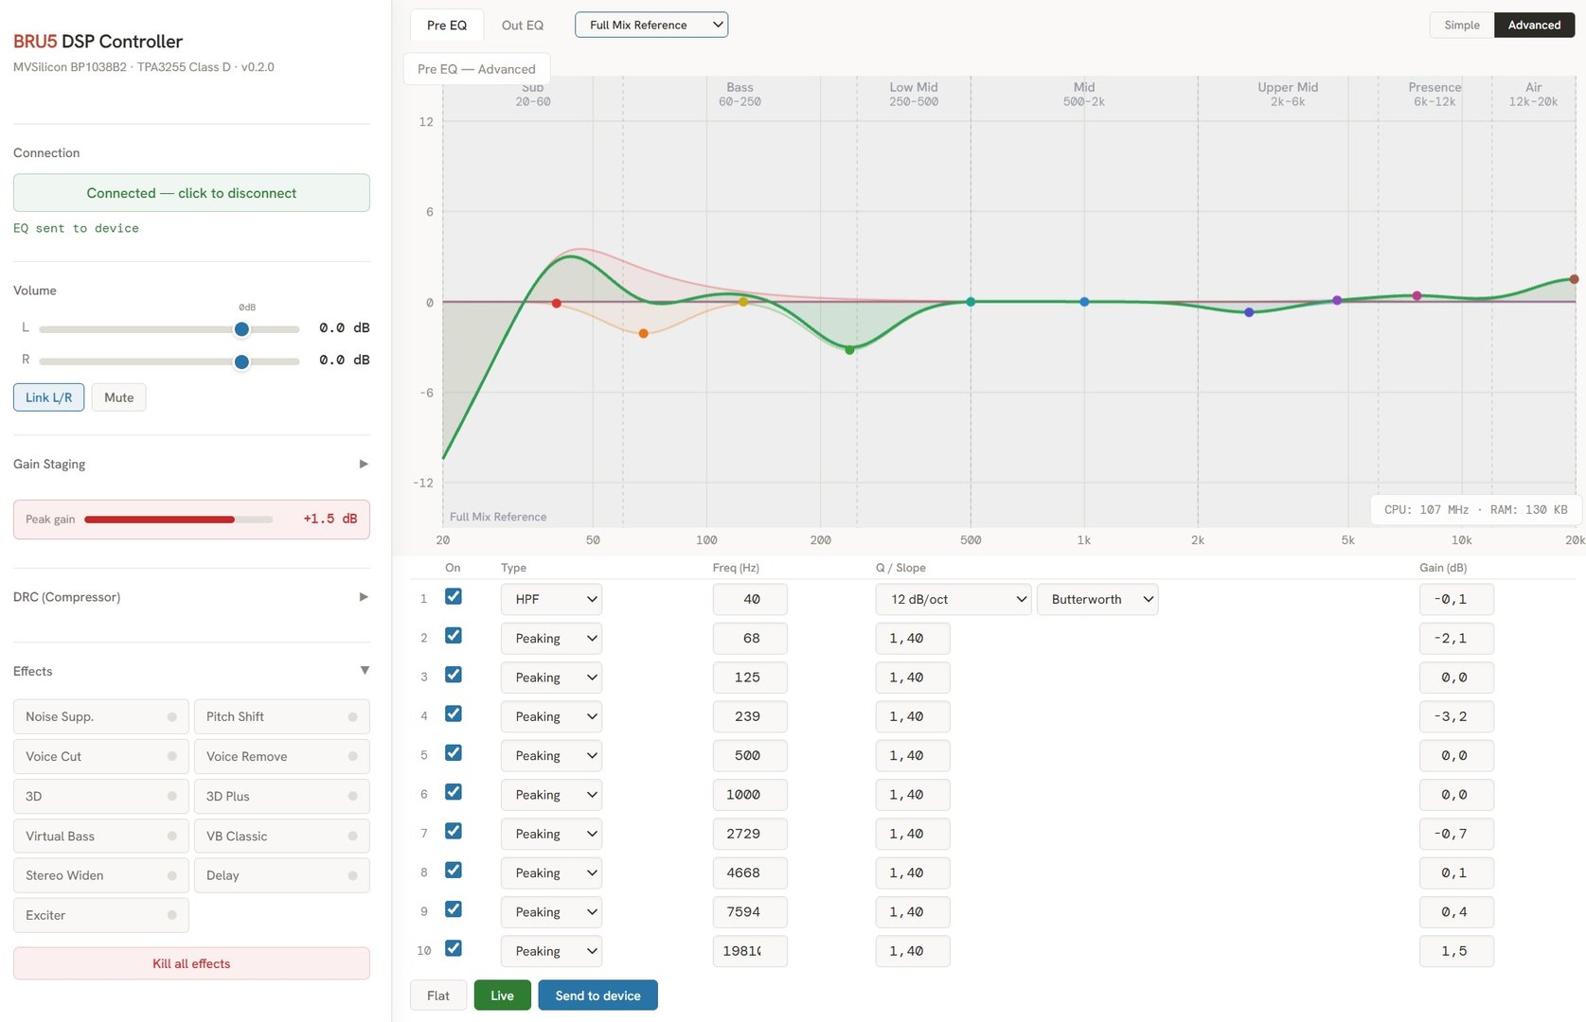Image resolution: width=1586 pixels, height=1022 pixels.
Task: Toggle the Delay effect
Action: tap(282, 875)
